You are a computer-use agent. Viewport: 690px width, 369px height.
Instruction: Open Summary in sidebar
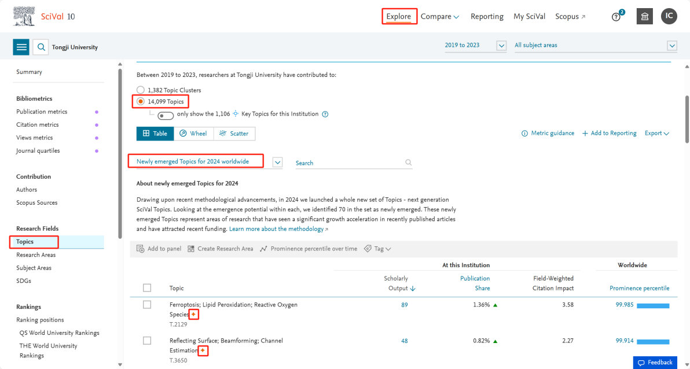(x=29, y=72)
